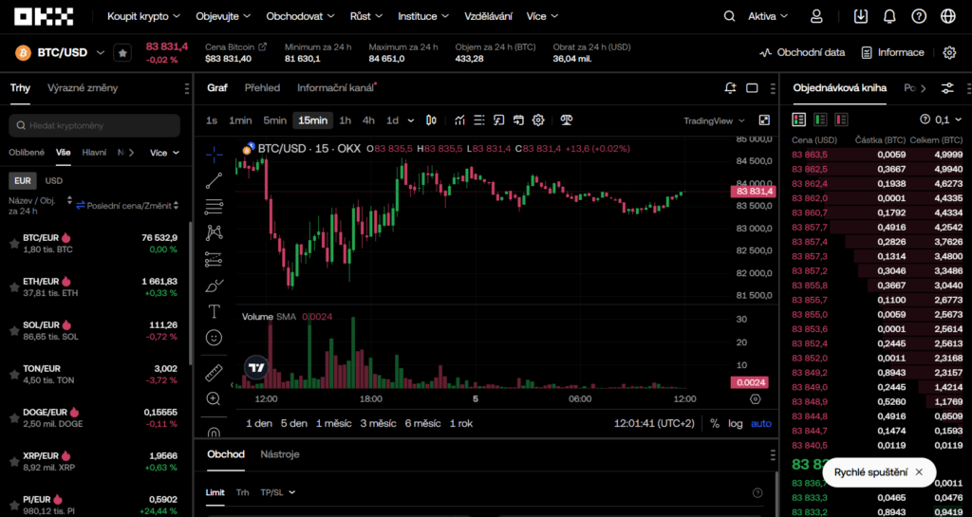Click the chart layout rectangle icon
Viewport: 972px width, 517px height.
pos(752,88)
